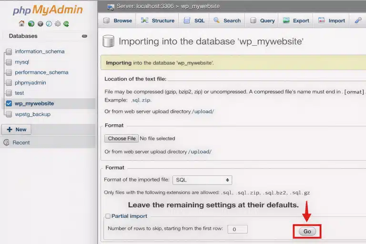Enable the Partial import checkbox
The image size is (366, 244).
108,216
